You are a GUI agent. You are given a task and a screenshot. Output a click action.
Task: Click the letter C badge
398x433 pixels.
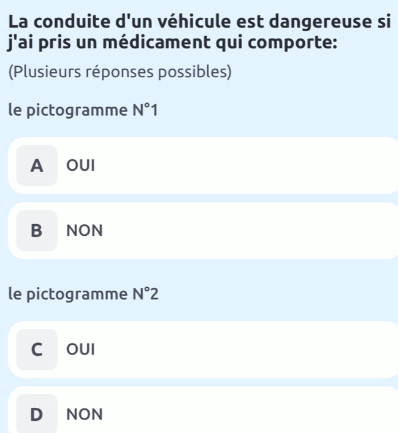pos(37,349)
